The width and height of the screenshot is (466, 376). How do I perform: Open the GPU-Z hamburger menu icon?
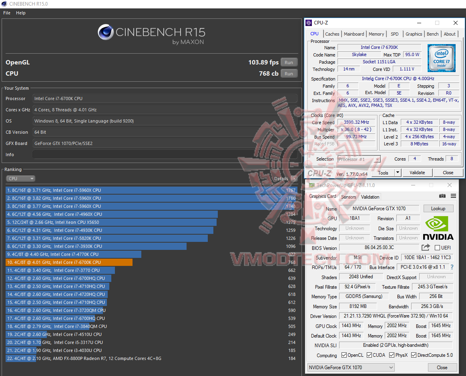tap(453, 196)
